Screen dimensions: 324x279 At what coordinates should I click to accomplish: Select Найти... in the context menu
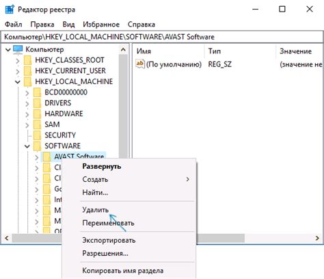129,193
